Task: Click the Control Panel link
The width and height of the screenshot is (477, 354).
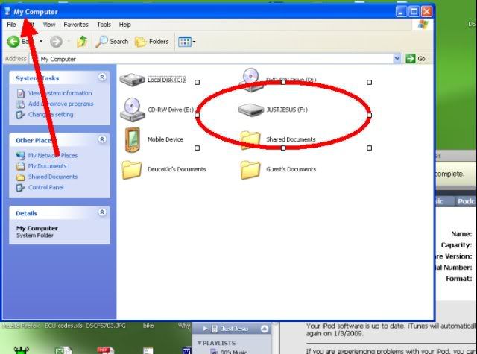Action: click(45, 187)
